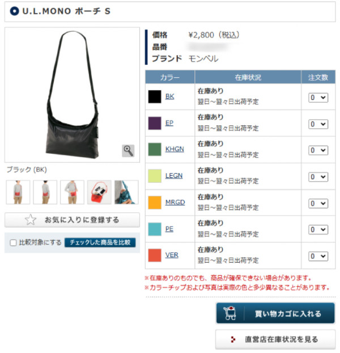Screen dimensions: 340x353
Task: Open the EP color link
Action: [169, 123]
